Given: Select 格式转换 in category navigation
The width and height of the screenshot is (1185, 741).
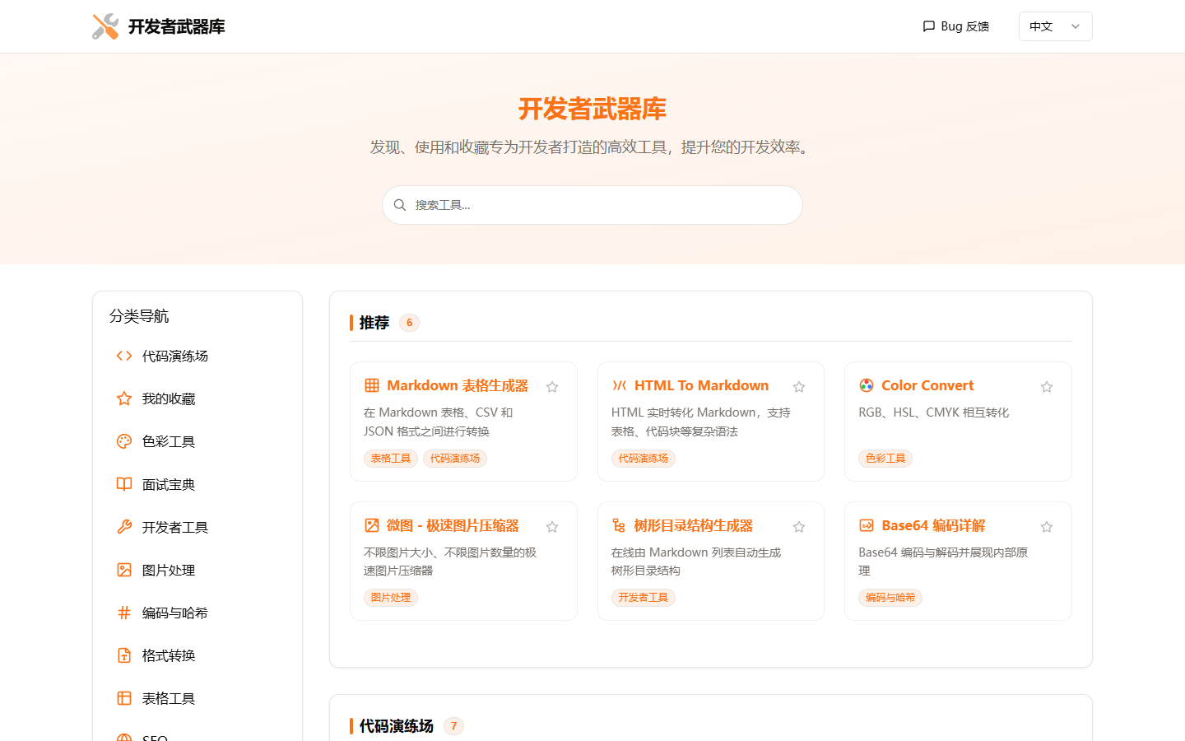Looking at the screenshot, I should click(197, 655).
